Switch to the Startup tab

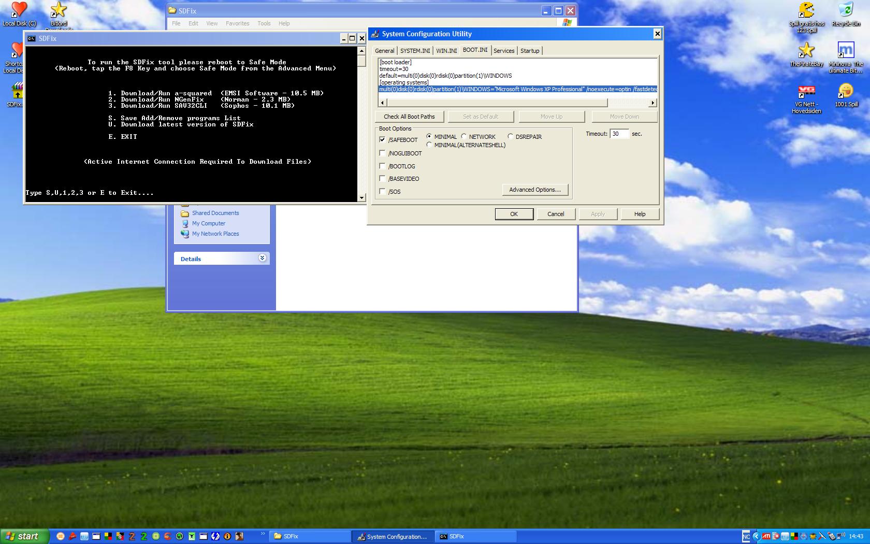tap(530, 51)
